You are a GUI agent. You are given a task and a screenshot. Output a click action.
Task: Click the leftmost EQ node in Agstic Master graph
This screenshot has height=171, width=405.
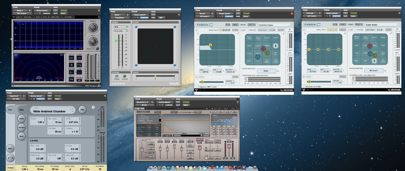click(309, 49)
